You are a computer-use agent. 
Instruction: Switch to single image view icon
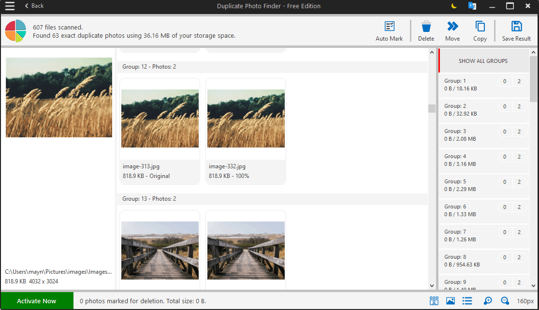click(451, 301)
